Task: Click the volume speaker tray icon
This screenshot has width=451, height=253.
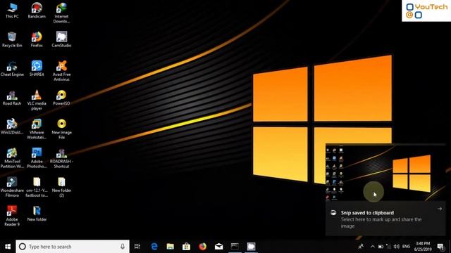Action: 396,247
